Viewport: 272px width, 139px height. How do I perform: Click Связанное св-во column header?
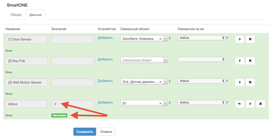point(191,29)
